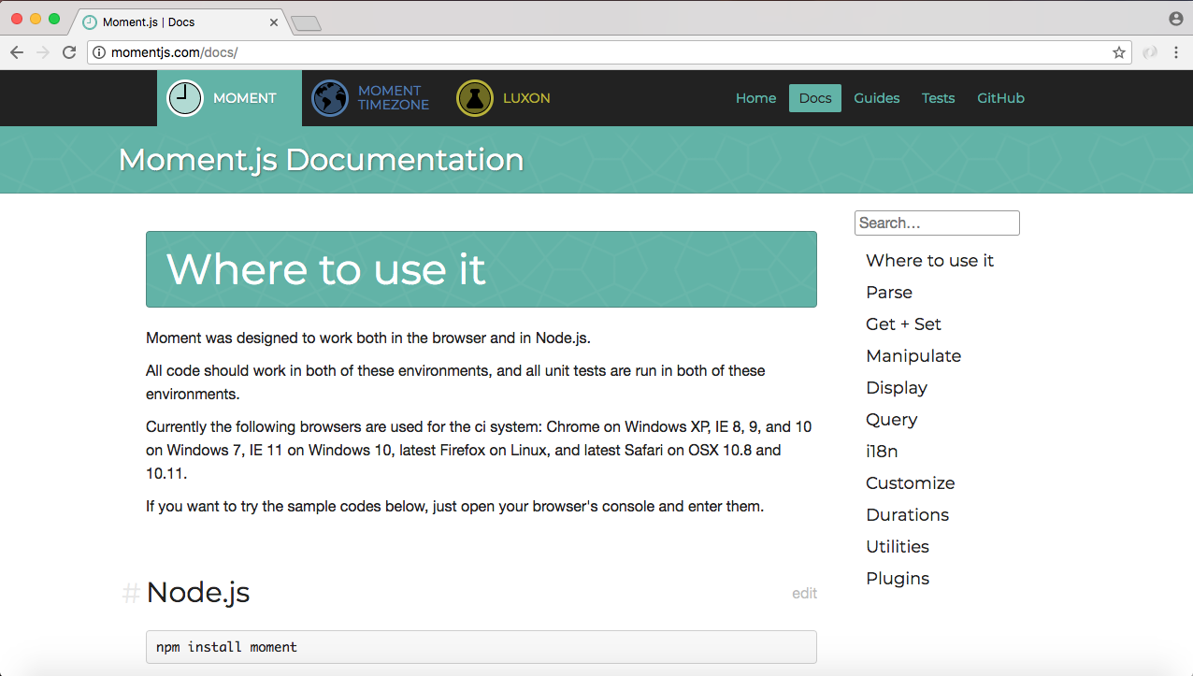Click the site info icon in address bar

coord(100,52)
